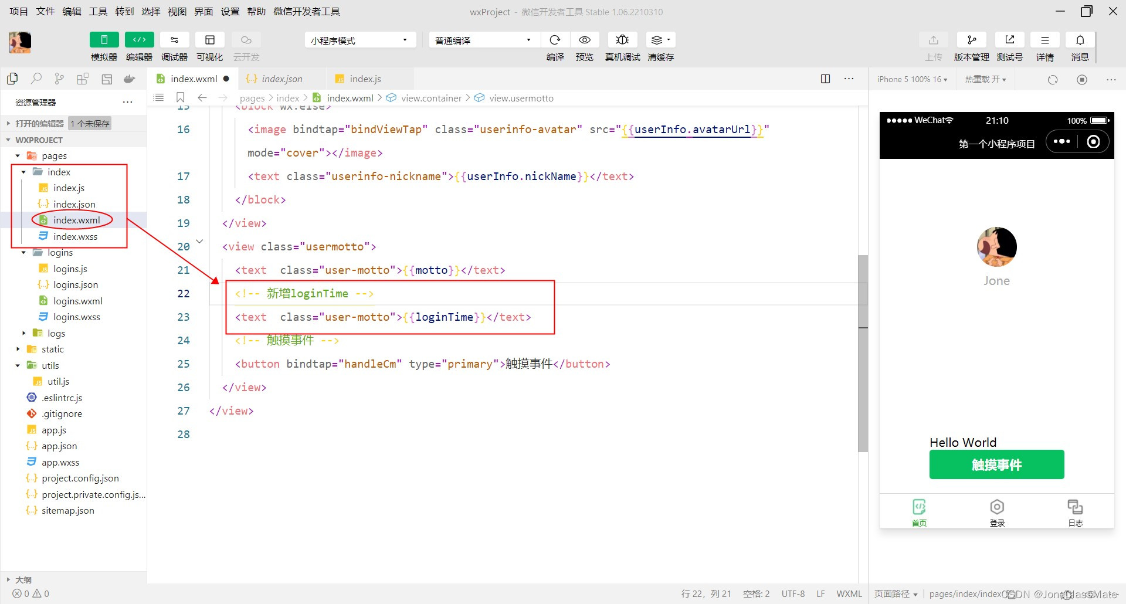Viewport: 1126px width, 604px height.
Task: Click the errors and warnings status indicator
Action: click(x=31, y=593)
